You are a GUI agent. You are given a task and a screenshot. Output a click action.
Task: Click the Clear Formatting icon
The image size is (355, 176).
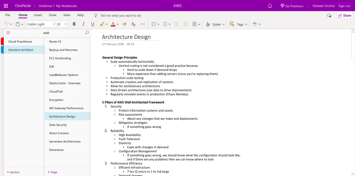133,24
